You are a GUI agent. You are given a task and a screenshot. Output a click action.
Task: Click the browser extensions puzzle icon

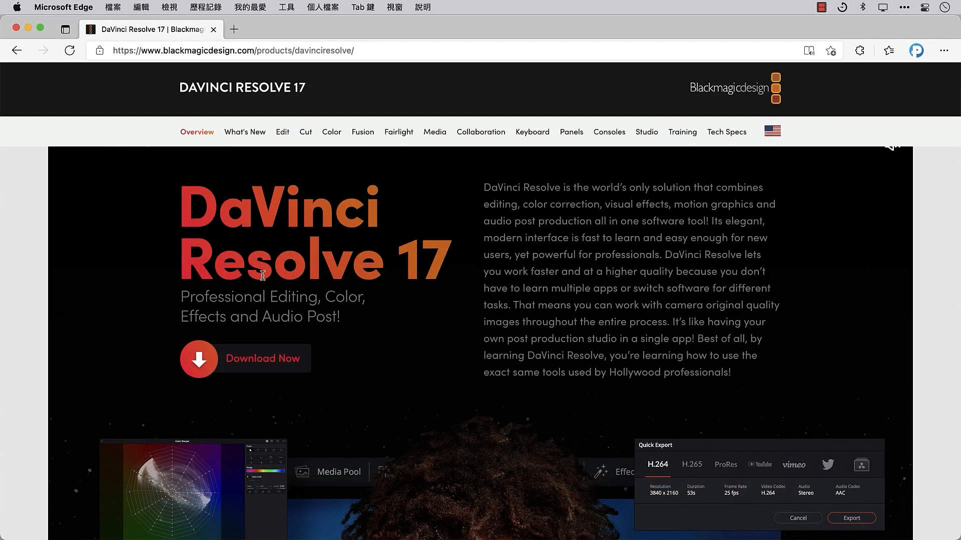coord(859,50)
